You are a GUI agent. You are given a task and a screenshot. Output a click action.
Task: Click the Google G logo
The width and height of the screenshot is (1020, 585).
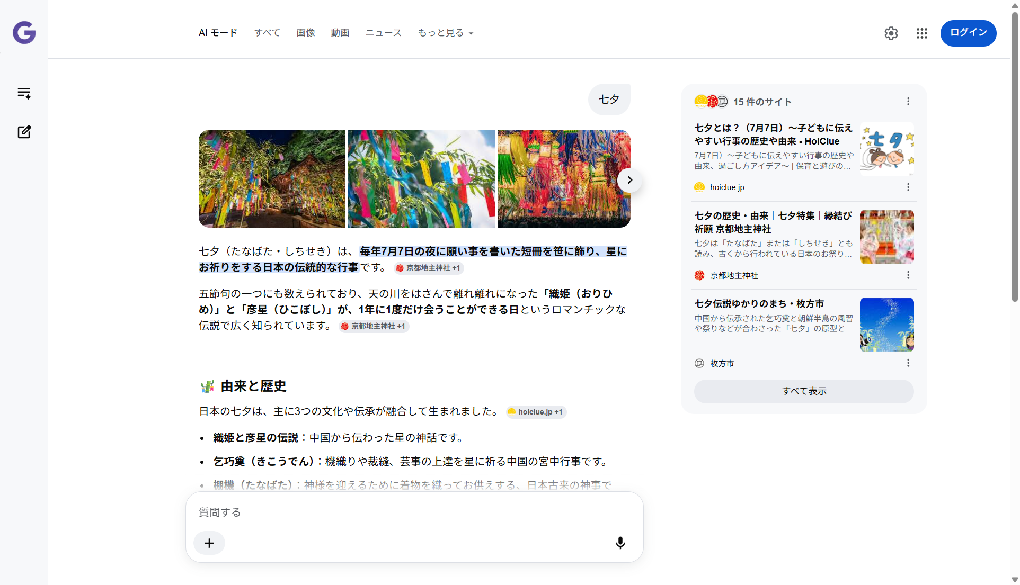pos(24,33)
